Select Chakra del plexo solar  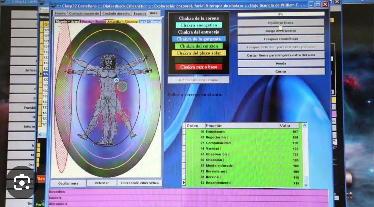click(199, 53)
